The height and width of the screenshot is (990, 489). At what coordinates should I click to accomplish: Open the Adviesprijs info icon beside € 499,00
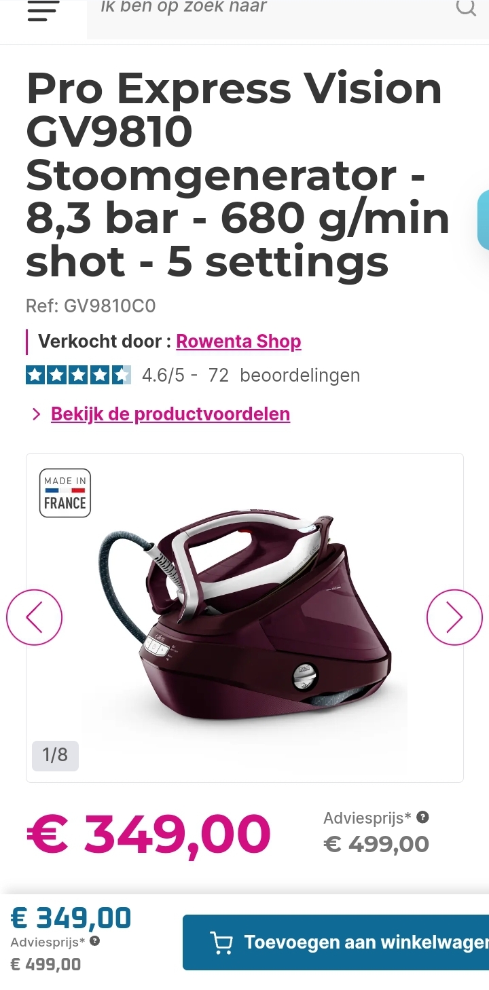click(x=422, y=817)
